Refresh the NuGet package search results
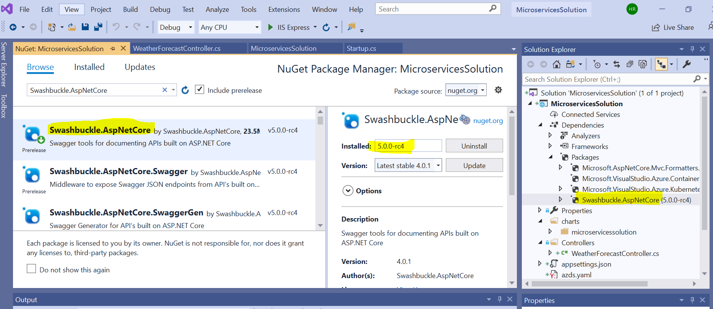 (x=185, y=90)
